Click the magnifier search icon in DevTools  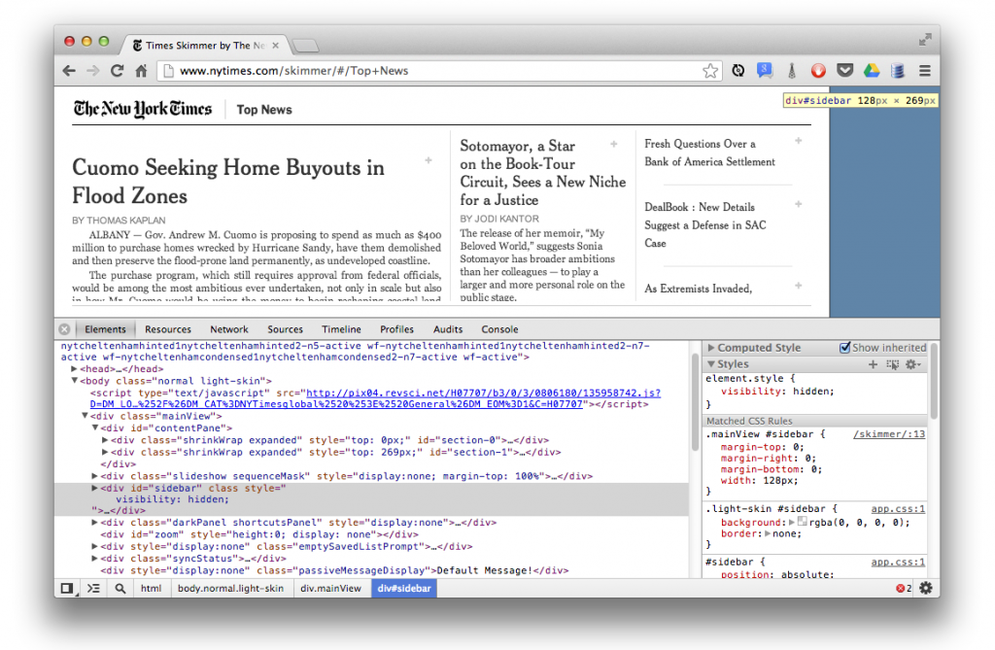pyautogui.click(x=120, y=588)
